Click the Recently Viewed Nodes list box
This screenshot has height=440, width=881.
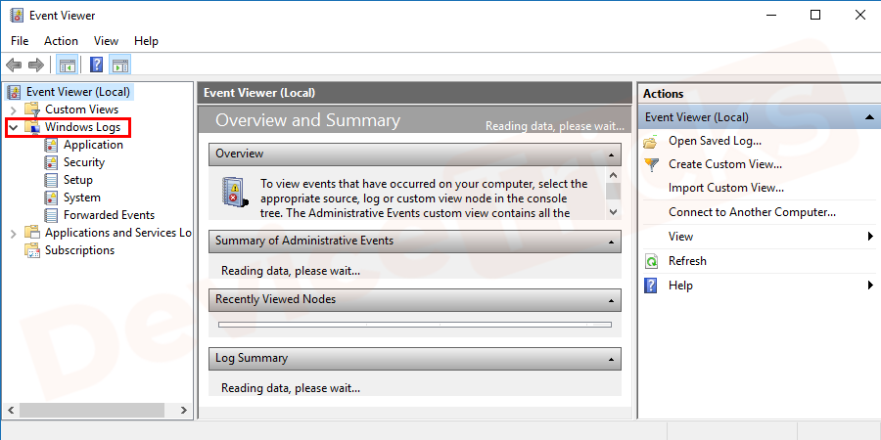coord(415,325)
